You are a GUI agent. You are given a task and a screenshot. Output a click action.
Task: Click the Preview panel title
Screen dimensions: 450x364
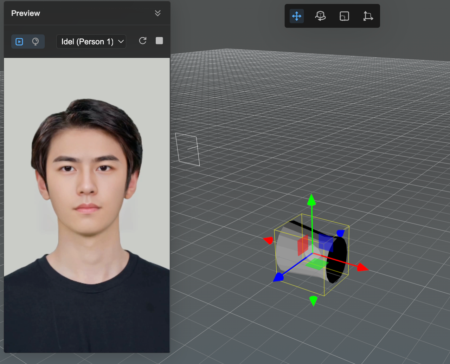pos(26,13)
